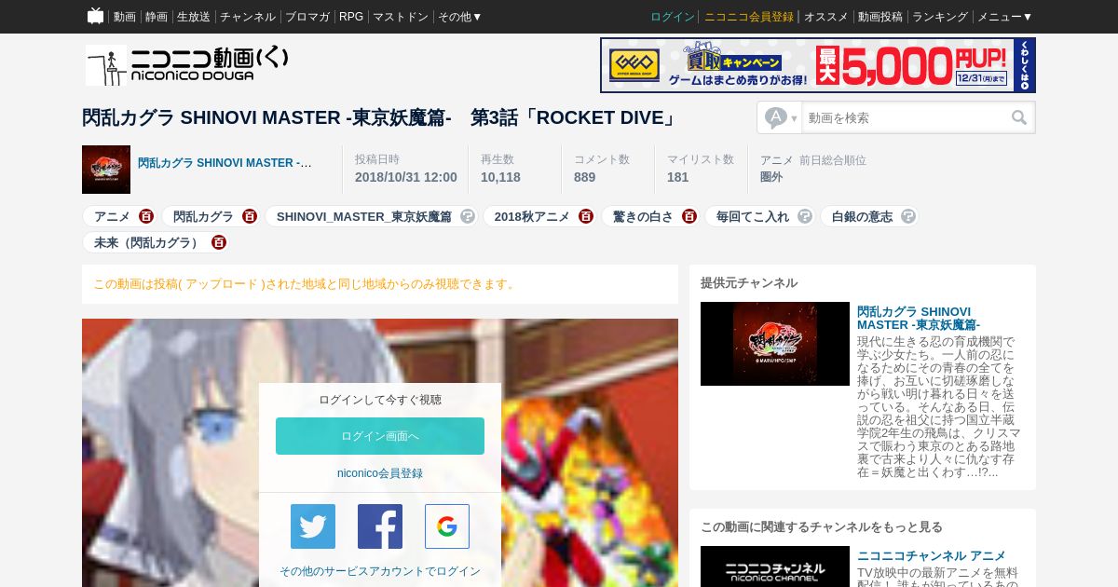
Task: Open マストドン in the top navigation
Action: coord(401,17)
